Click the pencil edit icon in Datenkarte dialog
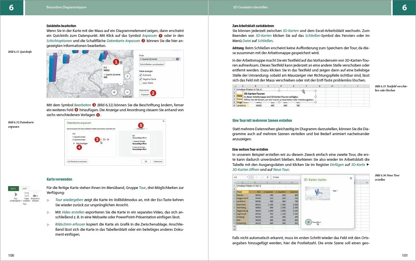 pyautogui.click(x=101, y=139)
